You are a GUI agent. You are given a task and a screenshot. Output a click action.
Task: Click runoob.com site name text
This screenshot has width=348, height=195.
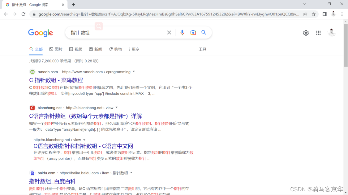pos(48,72)
